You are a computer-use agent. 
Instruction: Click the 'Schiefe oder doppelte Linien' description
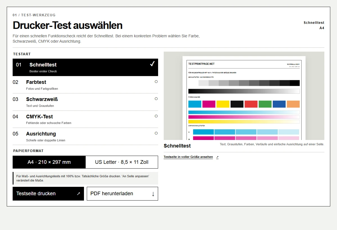(x=46, y=140)
